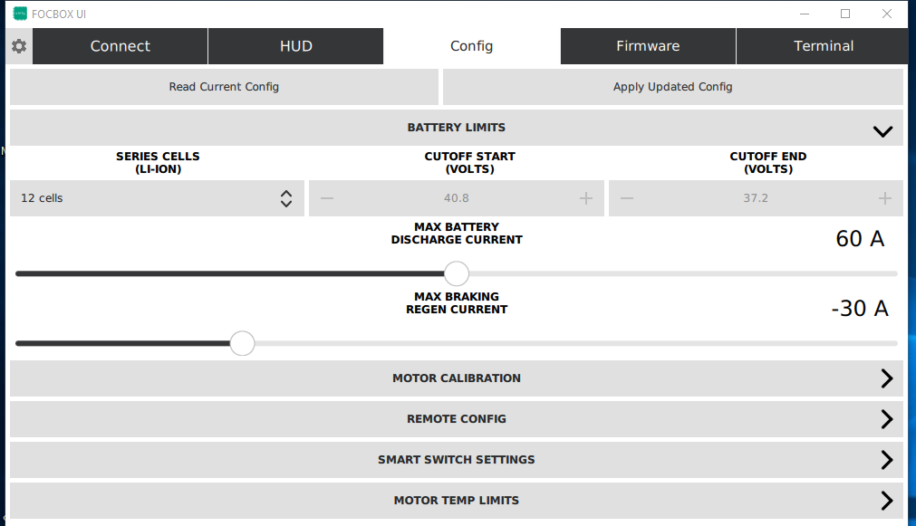Switch to the Connect tab
This screenshot has width=916, height=526.
point(121,46)
